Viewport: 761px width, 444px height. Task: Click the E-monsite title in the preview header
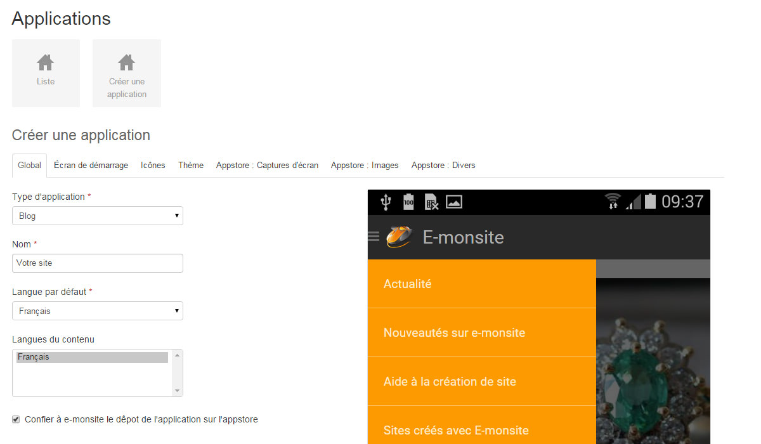(x=463, y=237)
